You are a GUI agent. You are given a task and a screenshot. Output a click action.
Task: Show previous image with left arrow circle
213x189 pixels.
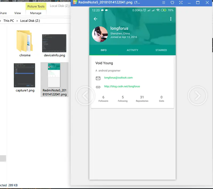click(x=85, y=96)
